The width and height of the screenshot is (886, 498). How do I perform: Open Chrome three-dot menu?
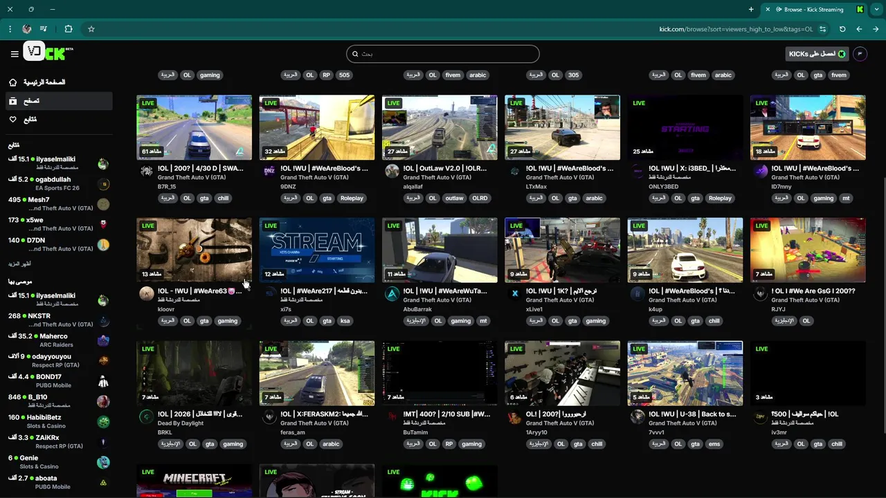(x=10, y=29)
